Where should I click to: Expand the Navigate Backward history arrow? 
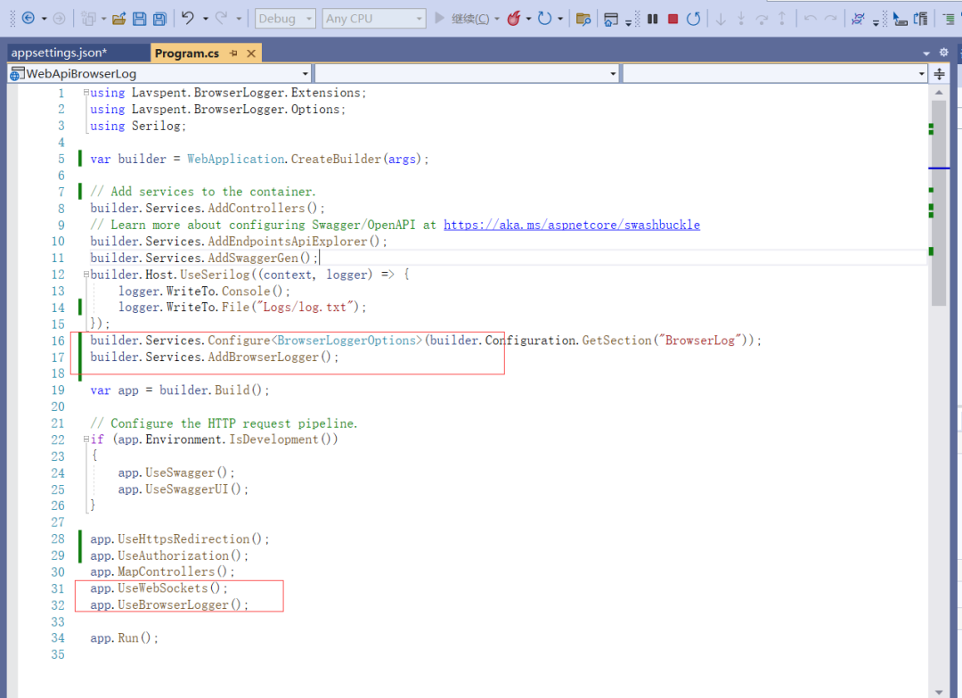[x=45, y=19]
